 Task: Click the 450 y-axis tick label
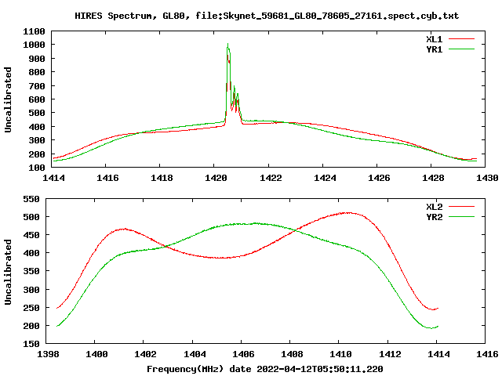click(x=31, y=235)
